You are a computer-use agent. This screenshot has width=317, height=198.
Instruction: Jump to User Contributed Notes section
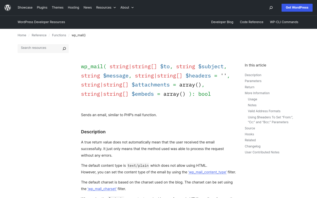pos(262,152)
